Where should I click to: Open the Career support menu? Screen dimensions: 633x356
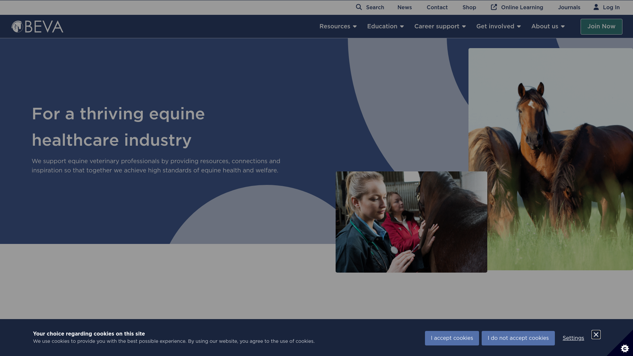pos(437,26)
